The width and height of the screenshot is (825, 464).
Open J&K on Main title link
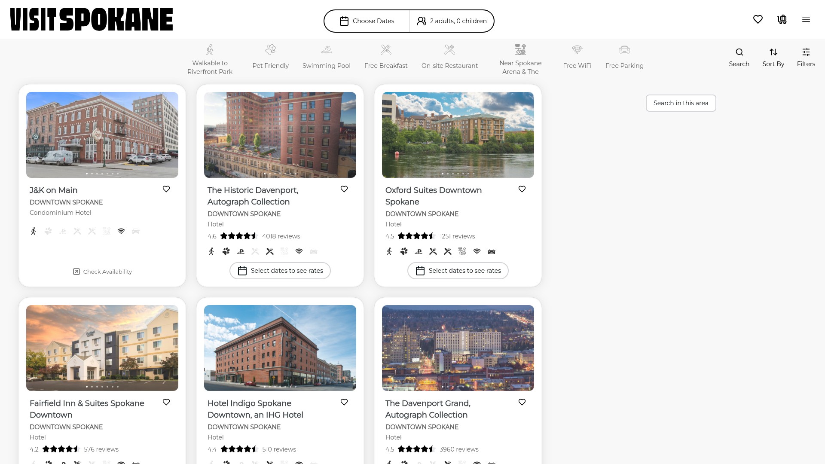54,190
